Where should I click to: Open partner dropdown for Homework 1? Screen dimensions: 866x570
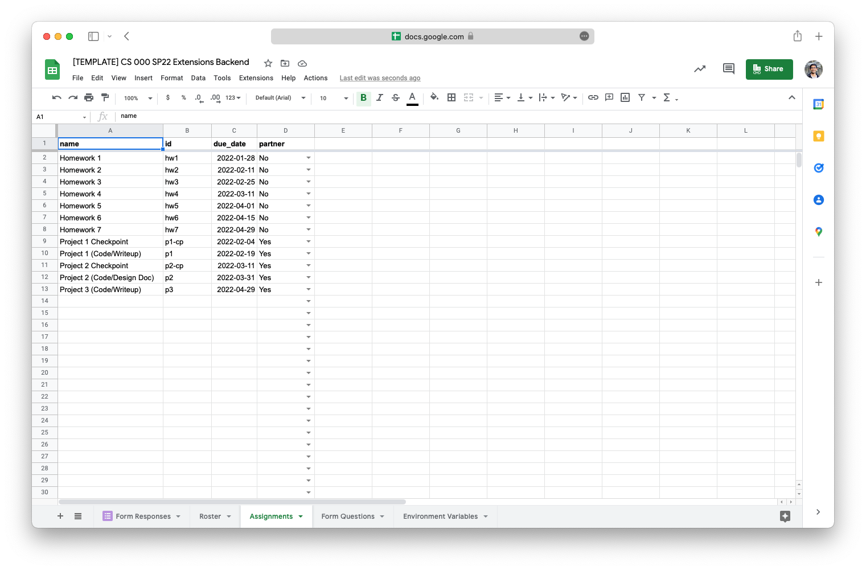click(x=309, y=158)
